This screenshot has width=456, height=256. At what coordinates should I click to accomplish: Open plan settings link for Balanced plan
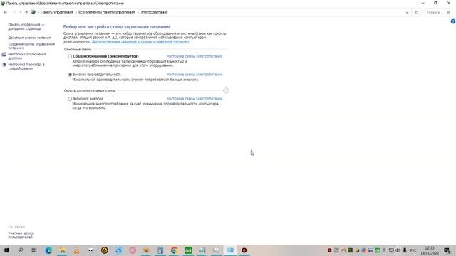pyautogui.click(x=195, y=56)
